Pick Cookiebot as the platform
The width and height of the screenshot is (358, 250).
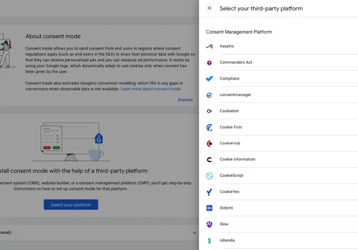[x=229, y=111]
